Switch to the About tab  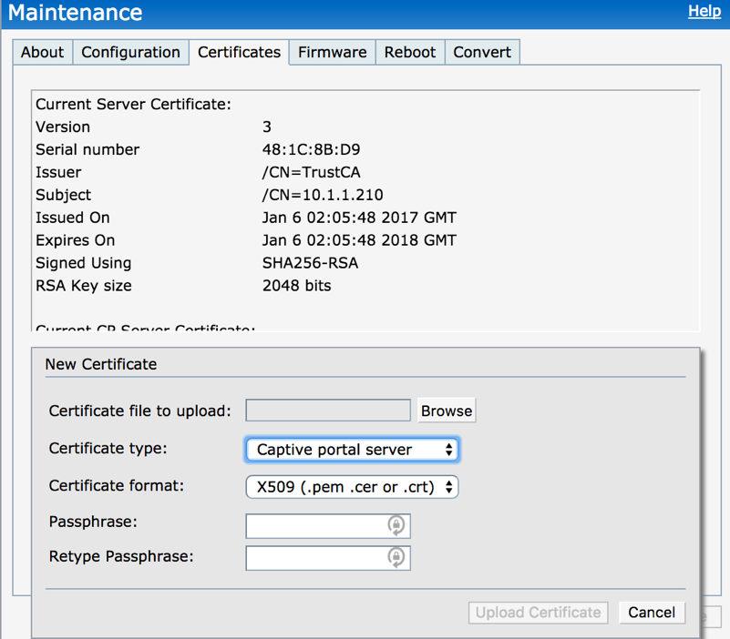[42, 52]
